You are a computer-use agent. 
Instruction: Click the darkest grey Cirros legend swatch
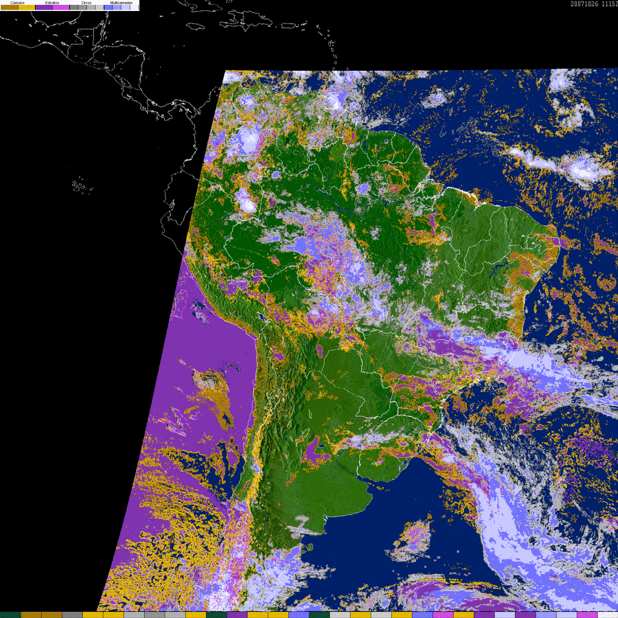74,8
